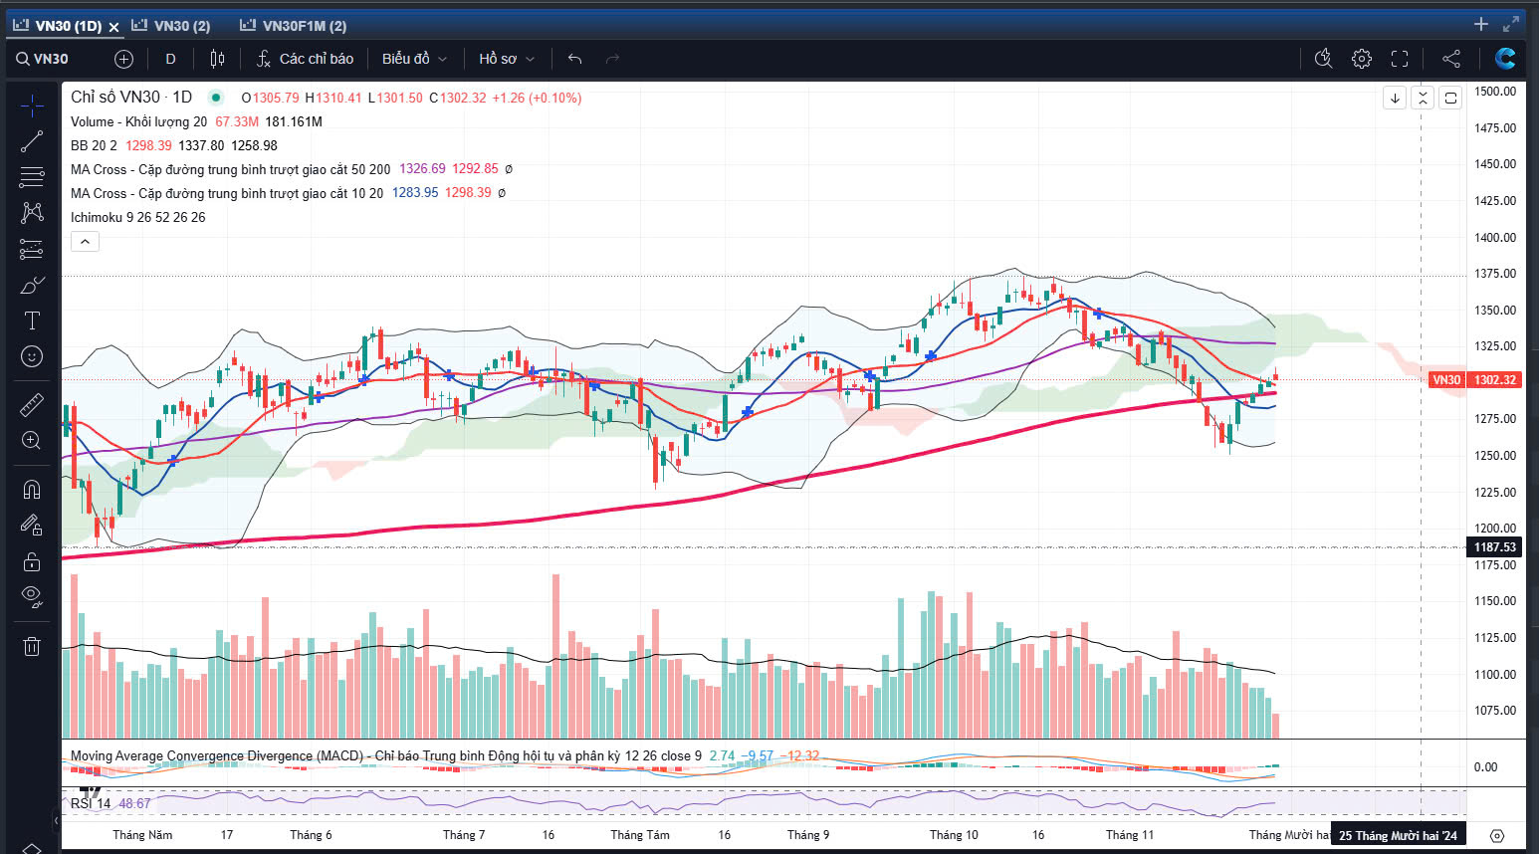This screenshot has width=1539, height=854.
Task: Toggle lock all drawing tools
Action: tap(32, 561)
